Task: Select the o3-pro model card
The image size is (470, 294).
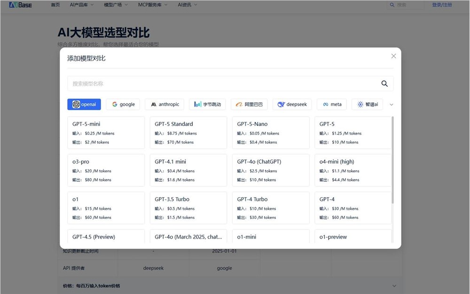Action: click(106, 170)
